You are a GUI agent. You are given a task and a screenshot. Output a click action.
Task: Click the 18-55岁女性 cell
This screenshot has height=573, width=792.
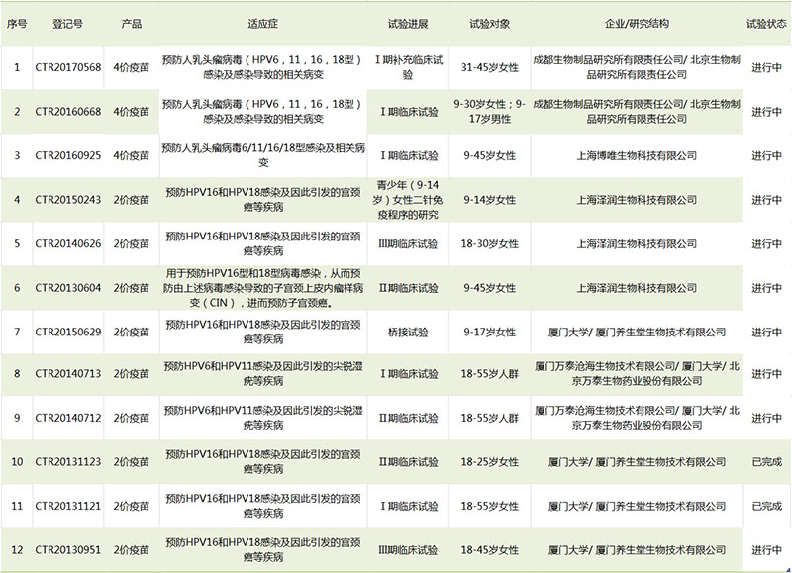click(x=489, y=506)
